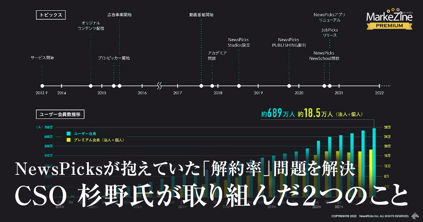Image resolution: width=423 pixels, height=222 pixels.
Task: Click the 2013.9 service start timeline dot
Action: coord(42,86)
